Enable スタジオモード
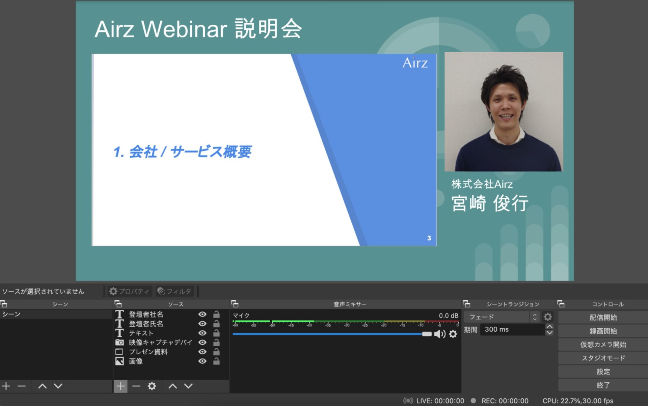 click(603, 358)
